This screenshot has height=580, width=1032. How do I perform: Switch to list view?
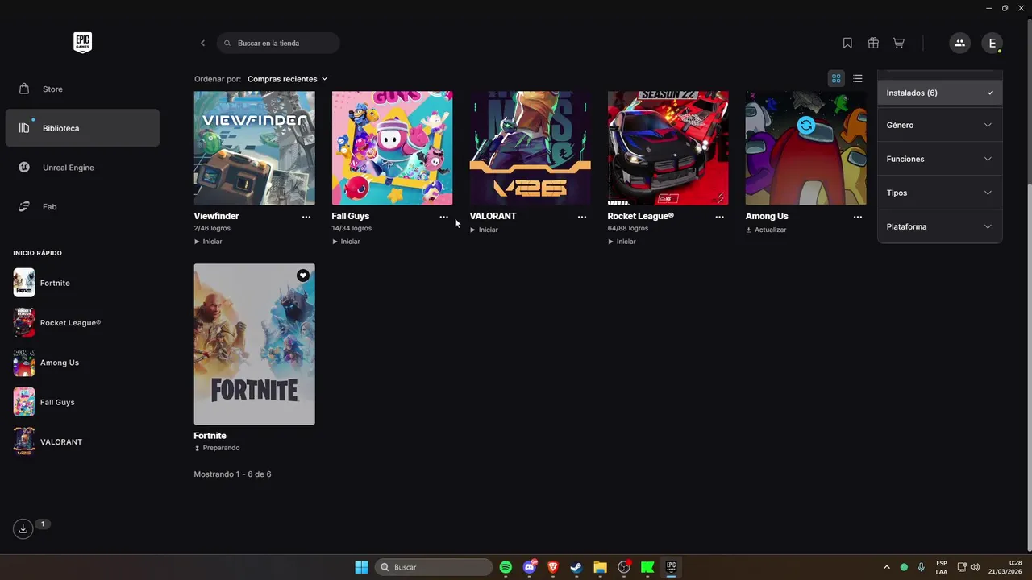[x=858, y=78]
